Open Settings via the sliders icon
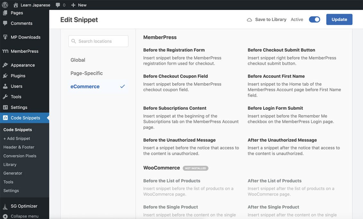Viewport: 363px width, 219px height. [x=5, y=107]
